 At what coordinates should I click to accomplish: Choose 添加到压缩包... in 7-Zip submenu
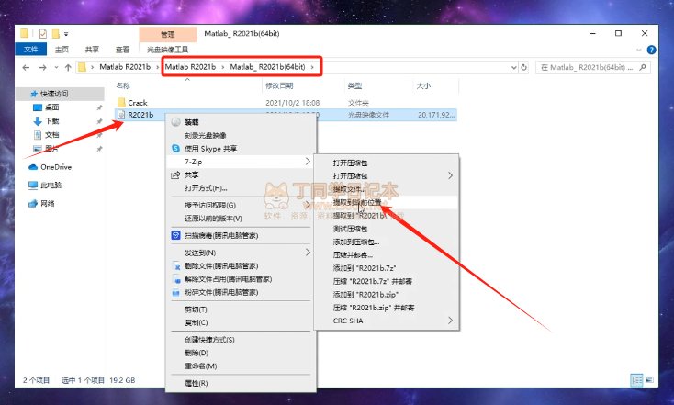point(356,242)
